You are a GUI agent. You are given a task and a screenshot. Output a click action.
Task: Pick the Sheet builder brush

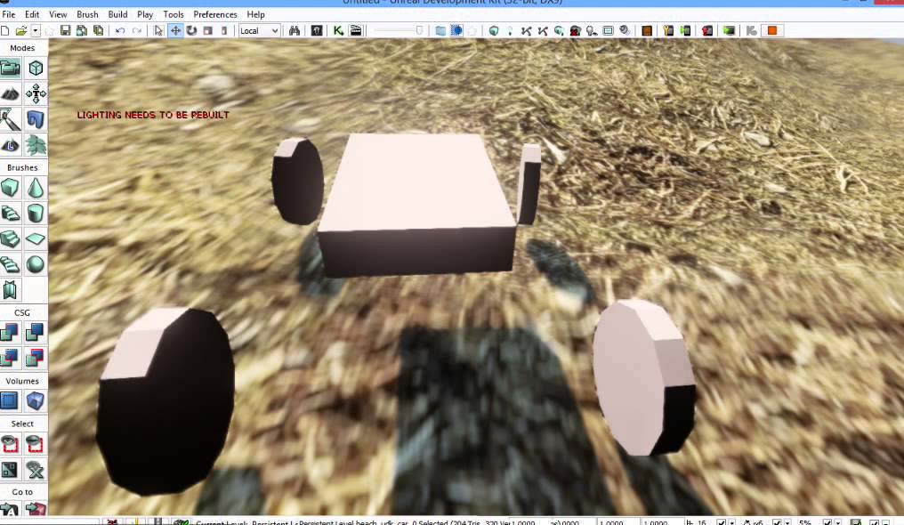click(x=36, y=238)
